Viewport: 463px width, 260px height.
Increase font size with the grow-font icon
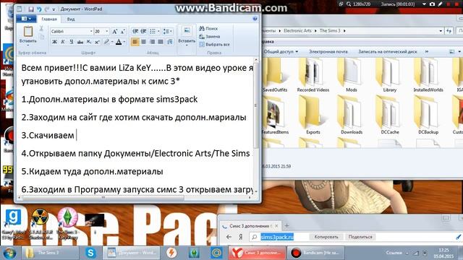115,31
